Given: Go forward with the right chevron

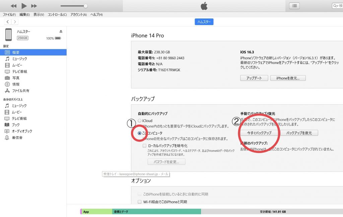Looking at the screenshot, I should coord(15,22).
